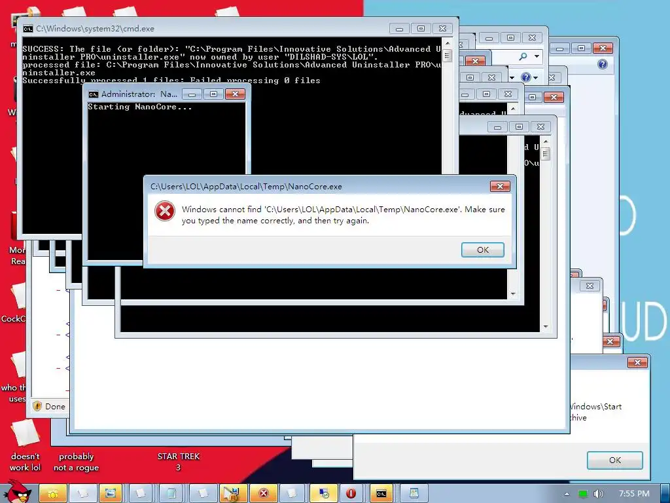Open the 7:55 PM clock
The height and width of the screenshot is (503, 670).
[634, 494]
